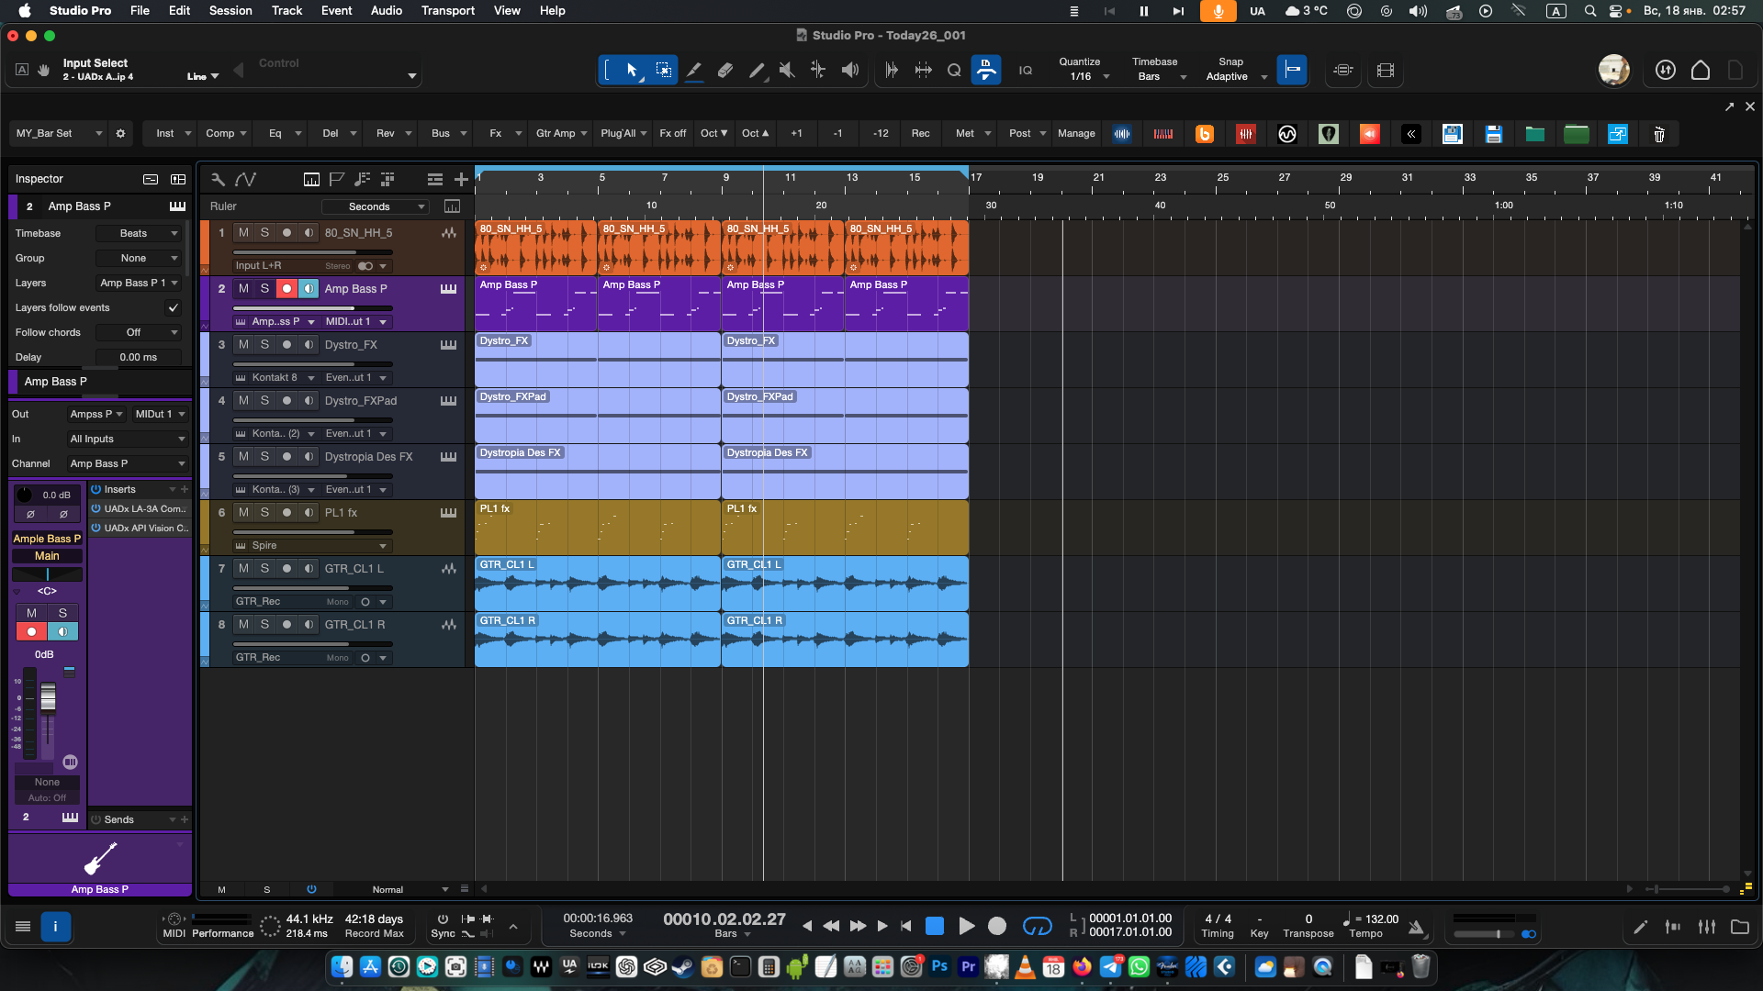
Task: Click the Fx off macro button
Action: (x=672, y=134)
